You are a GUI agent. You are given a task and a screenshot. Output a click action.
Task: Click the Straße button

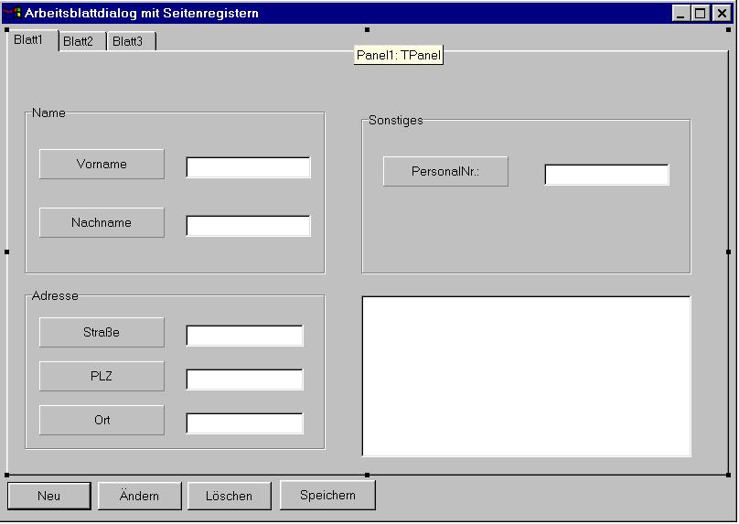coord(102,333)
